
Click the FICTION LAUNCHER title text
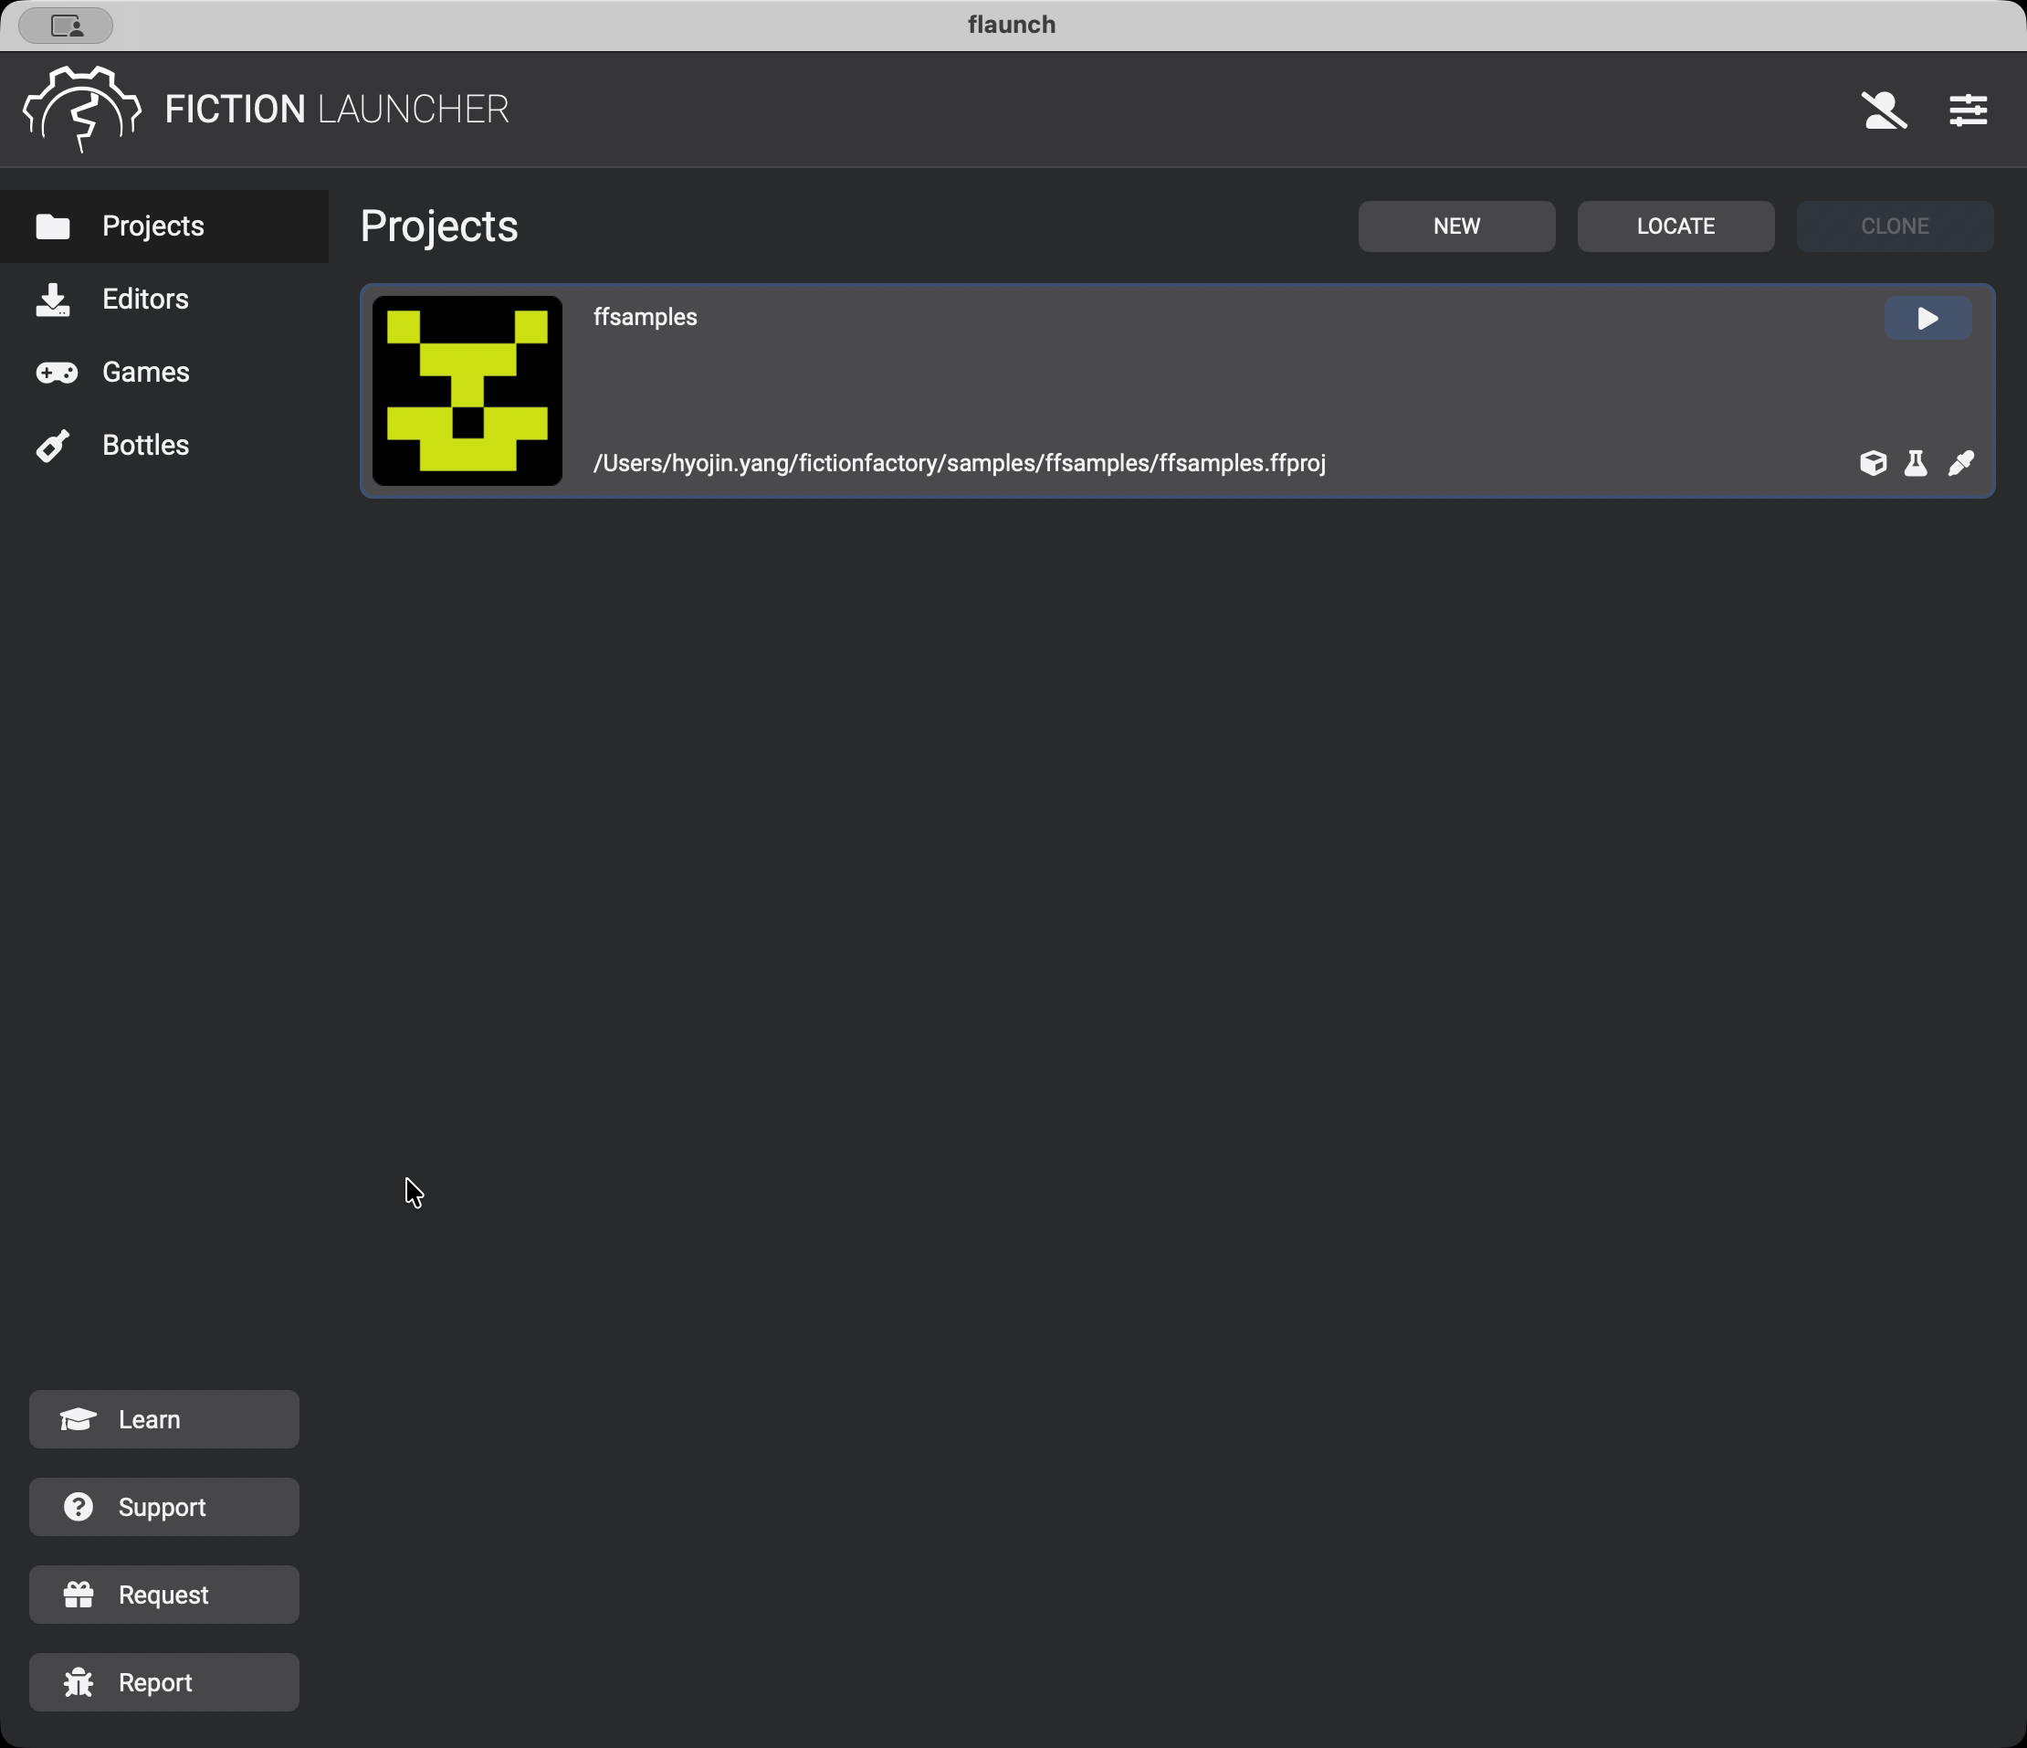click(x=337, y=110)
